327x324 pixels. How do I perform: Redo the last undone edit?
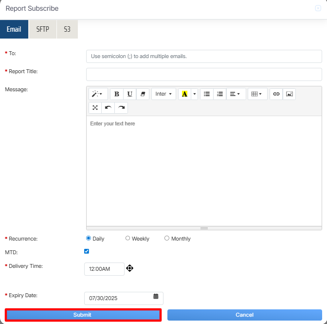click(121, 107)
